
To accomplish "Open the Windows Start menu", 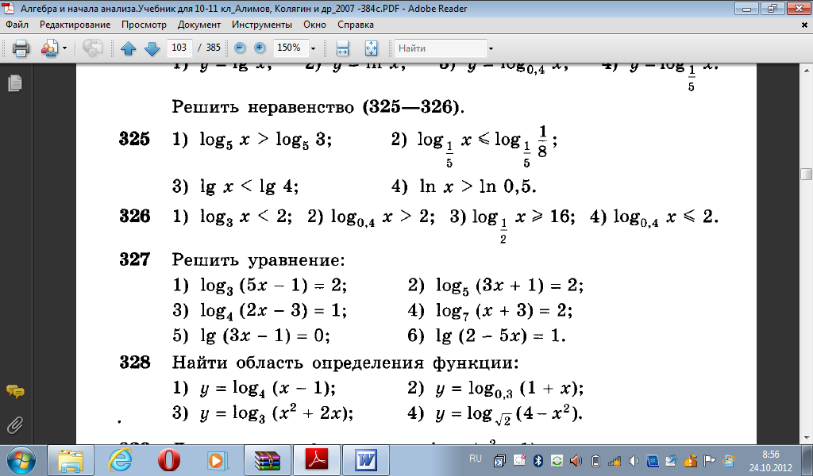I will coord(21,460).
